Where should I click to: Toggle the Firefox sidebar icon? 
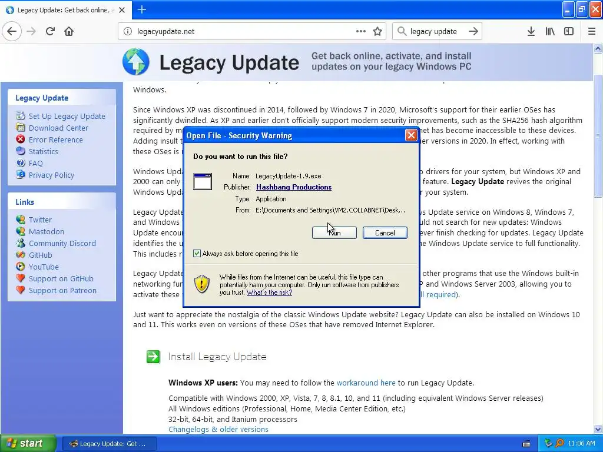point(569,31)
